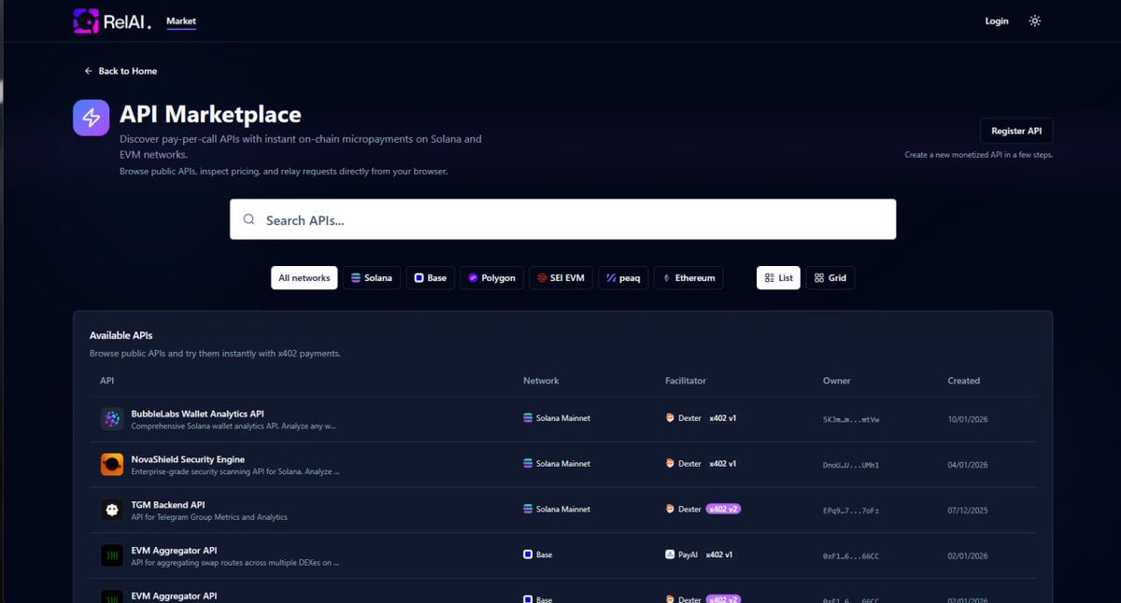Click x402 v1 label in PayAI row
This screenshot has height=603, width=1121.
(x=719, y=554)
